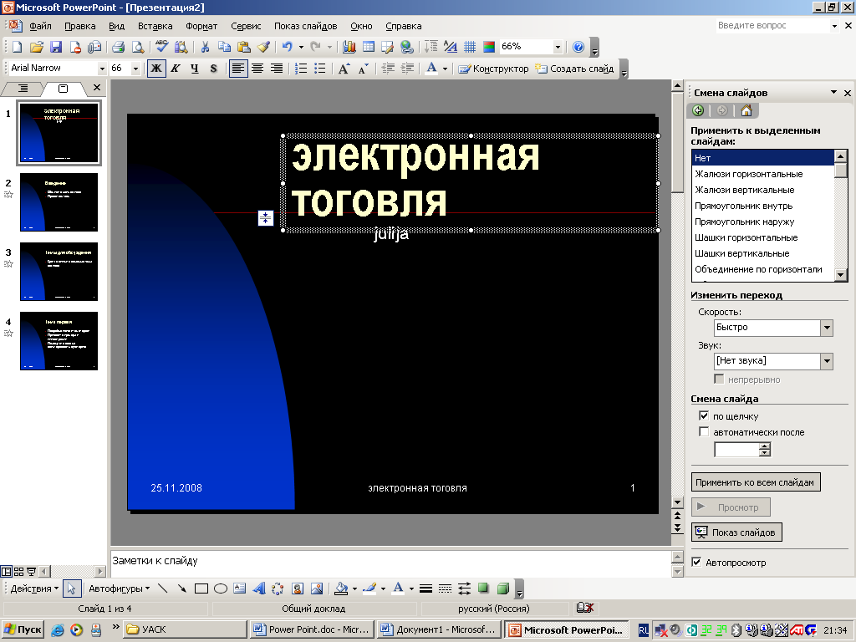Viewport: 856px width, 642px height.
Task: Switch to Power Point.doc taskbar window
Action: pos(313,629)
